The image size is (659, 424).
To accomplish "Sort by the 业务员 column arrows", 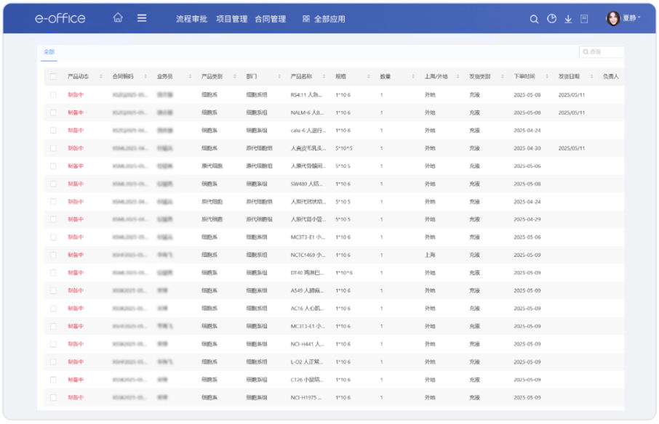I will click(x=190, y=76).
